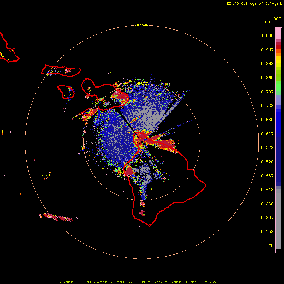Select the 0.520 legend value

[267, 162]
